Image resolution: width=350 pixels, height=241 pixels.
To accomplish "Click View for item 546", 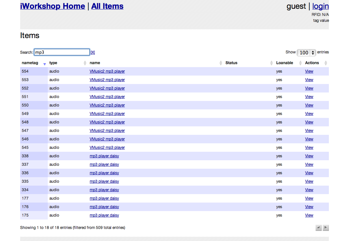I will click(x=309, y=139).
